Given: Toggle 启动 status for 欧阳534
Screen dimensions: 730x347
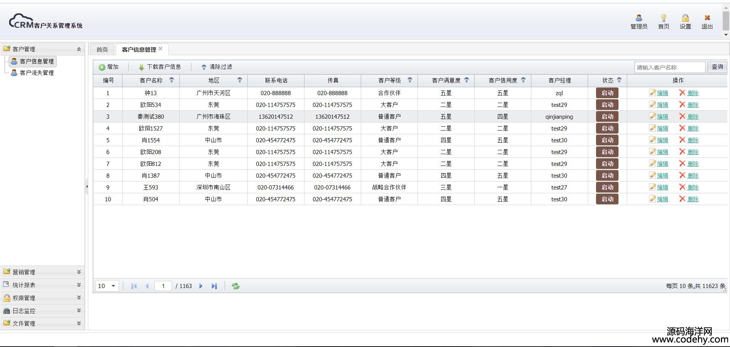Looking at the screenshot, I should coord(607,105).
